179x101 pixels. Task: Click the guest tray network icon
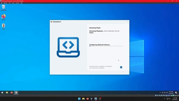tap(165, 93)
